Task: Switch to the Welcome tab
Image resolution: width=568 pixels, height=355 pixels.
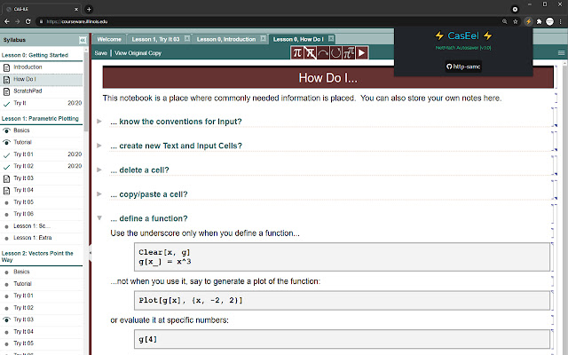Action: click(x=109, y=39)
